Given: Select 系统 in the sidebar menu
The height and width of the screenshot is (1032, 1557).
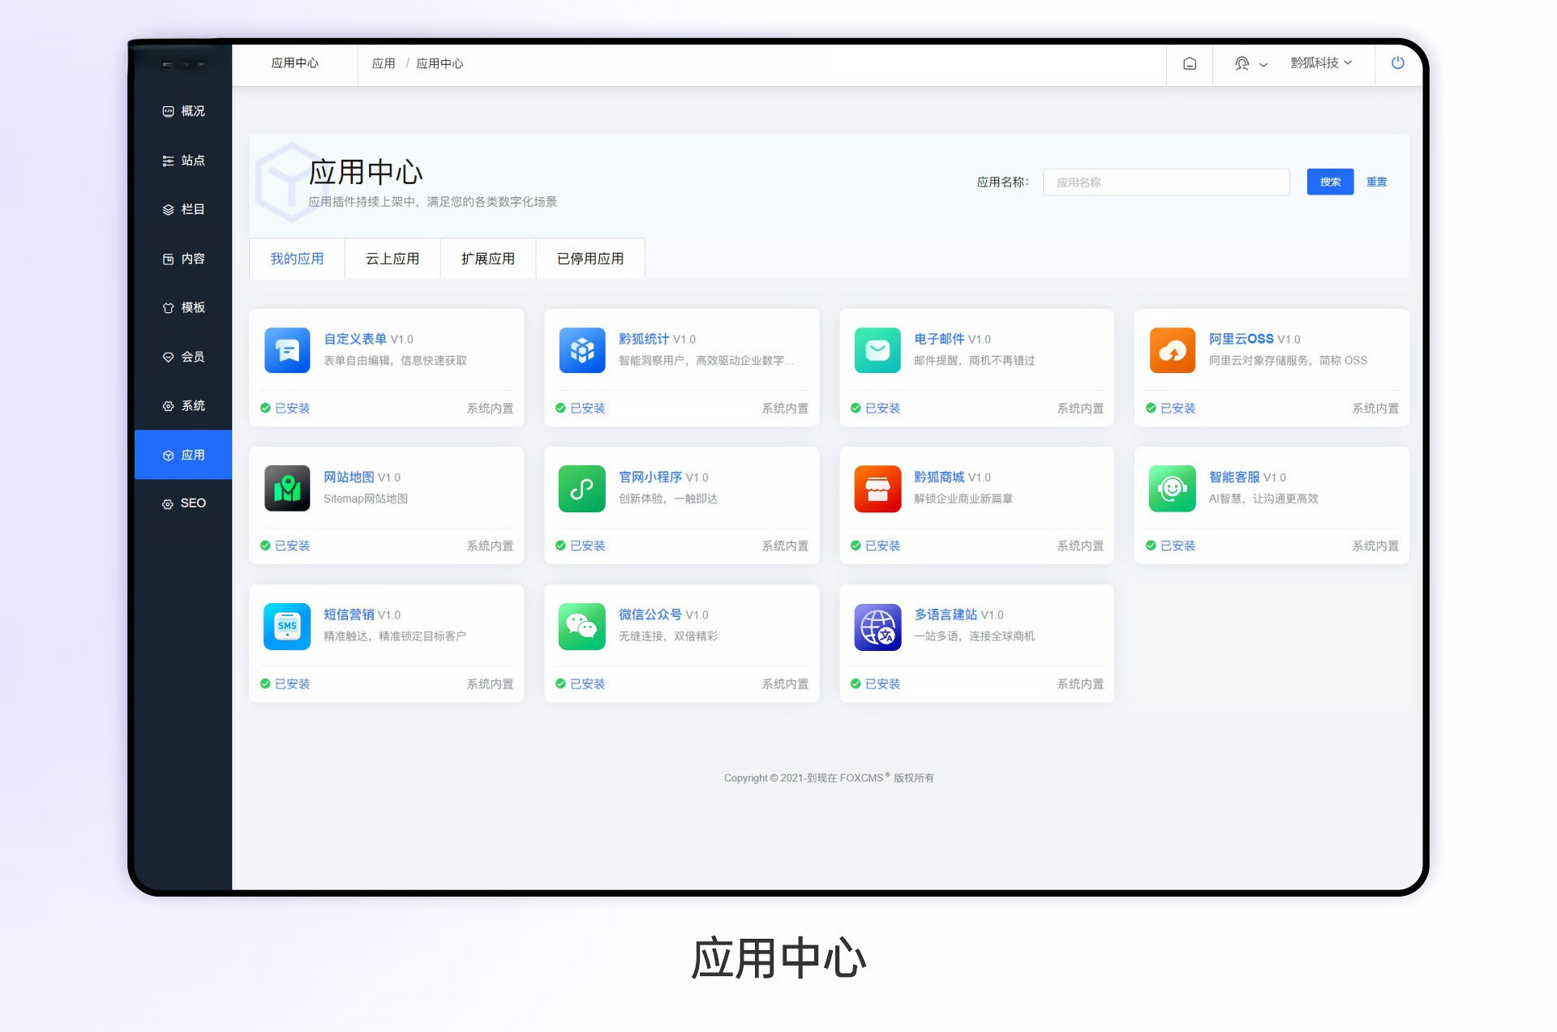Looking at the screenshot, I should click(192, 405).
